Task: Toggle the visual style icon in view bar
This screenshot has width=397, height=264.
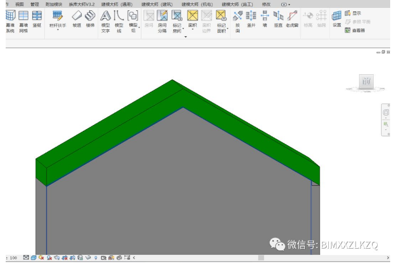Action: click(34, 258)
